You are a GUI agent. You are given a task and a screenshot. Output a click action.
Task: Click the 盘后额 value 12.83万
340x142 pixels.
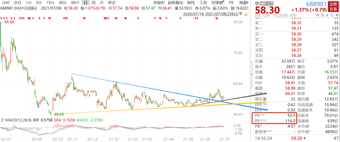click(x=331, y=99)
